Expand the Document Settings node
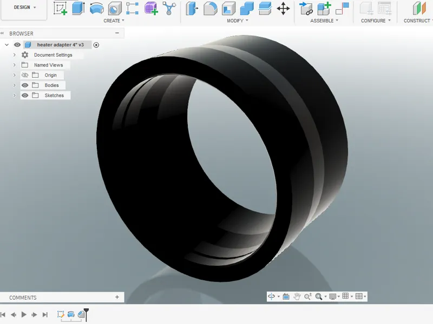This screenshot has width=433, height=324. pos(15,55)
